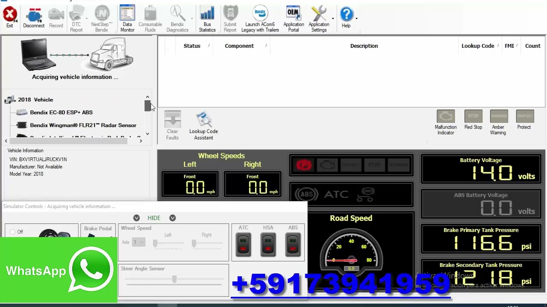Viewport: 547px width, 307px height.
Task: Expand the Bendix Diagnostics dropdown arrow
Action: (x=191, y=19)
